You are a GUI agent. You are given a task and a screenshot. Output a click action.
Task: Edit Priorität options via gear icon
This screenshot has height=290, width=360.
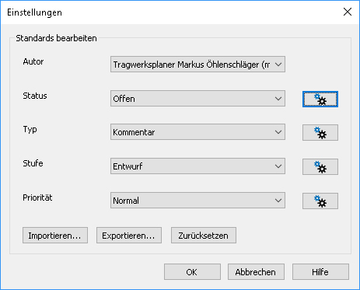[x=320, y=201]
